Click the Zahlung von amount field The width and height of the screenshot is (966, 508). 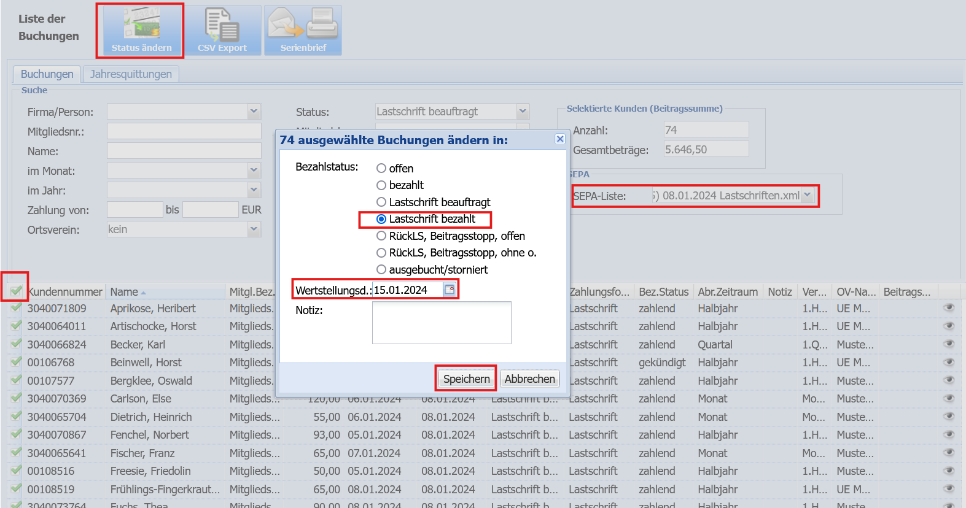tap(135, 210)
